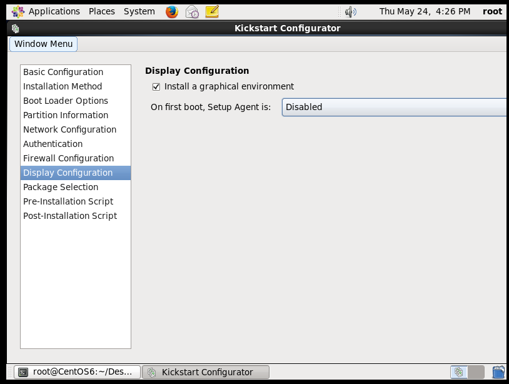Click the volume speaker icon
This screenshot has height=384, width=509.
click(x=351, y=12)
